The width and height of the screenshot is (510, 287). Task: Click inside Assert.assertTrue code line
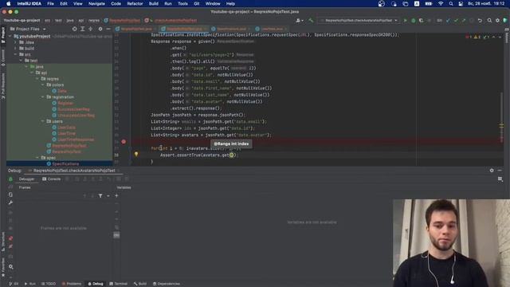[x=199, y=155]
